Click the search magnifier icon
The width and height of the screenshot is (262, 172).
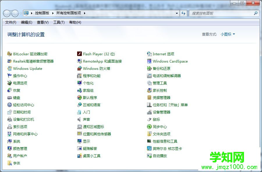pos(256,13)
